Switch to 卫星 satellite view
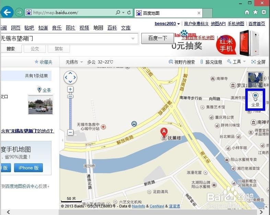The image size is (270, 215). (255, 80)
